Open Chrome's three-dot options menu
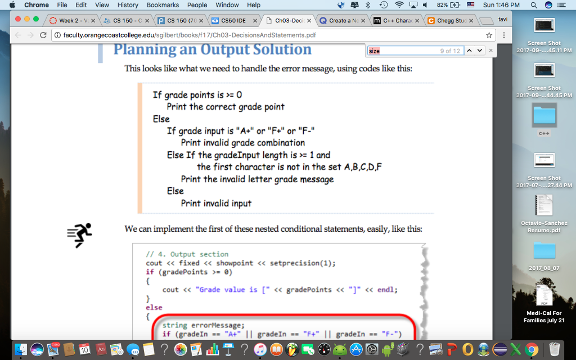 (505, 34)
